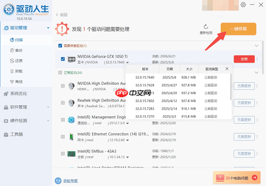Click the Intel Ethernet network card icon

coord(71,137)
